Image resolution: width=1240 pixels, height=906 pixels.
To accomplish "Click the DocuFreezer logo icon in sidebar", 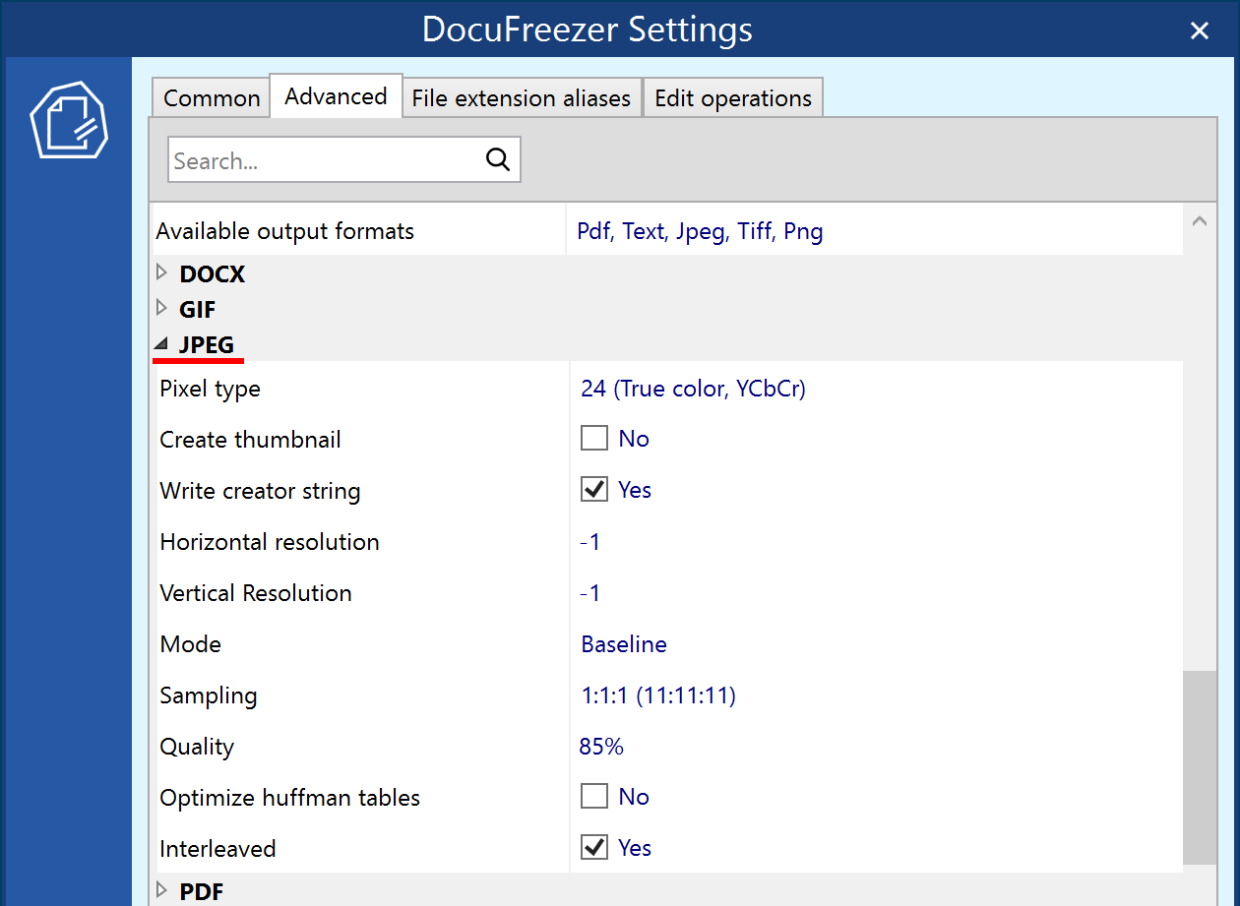I will (x=69, y=120).
